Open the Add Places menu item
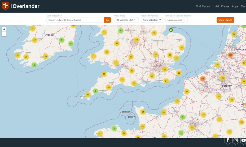This screenshot has height=147, width=246. point(222,6)
